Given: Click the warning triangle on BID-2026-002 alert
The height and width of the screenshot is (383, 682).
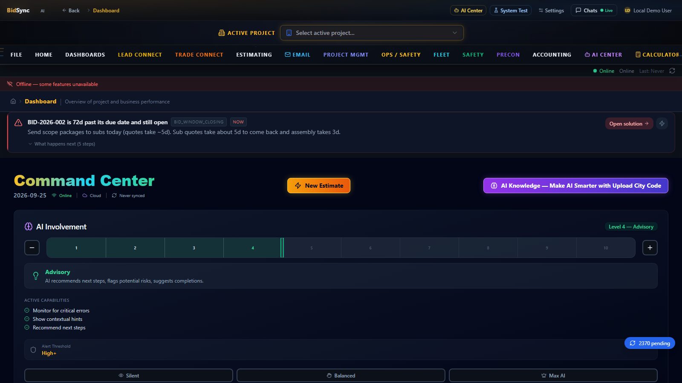Looking at the screenshot, I should coord(18,123).
